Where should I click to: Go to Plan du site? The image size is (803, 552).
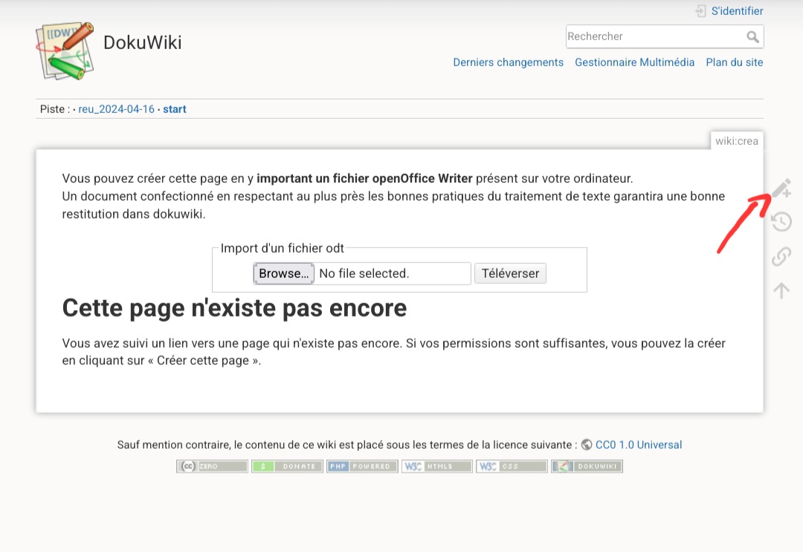coord(734,62)
